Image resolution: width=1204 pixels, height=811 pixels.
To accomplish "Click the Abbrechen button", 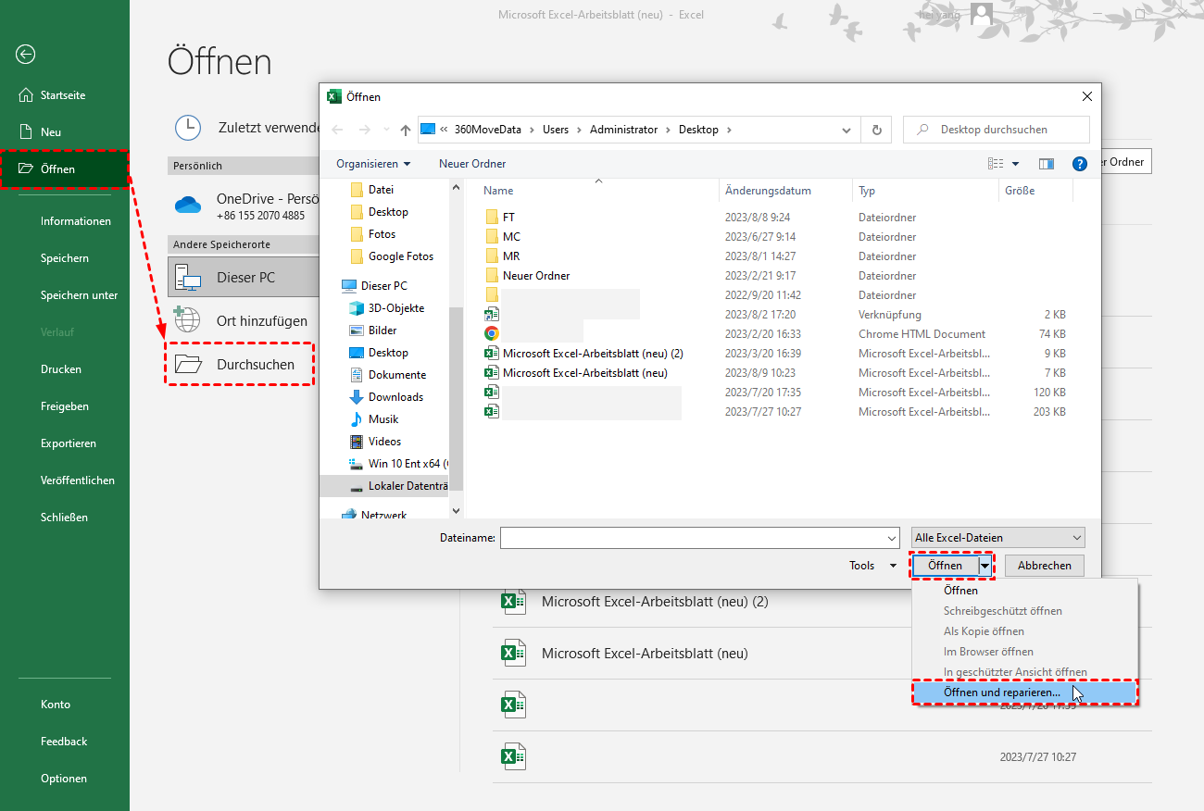I will 1044,566.
